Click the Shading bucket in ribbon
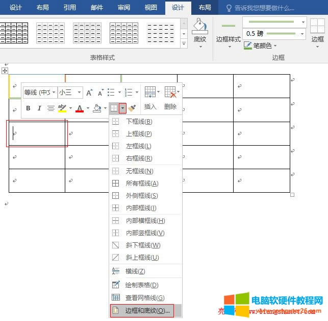This screenshot has width=328, height=321. [x=199, y=26]
